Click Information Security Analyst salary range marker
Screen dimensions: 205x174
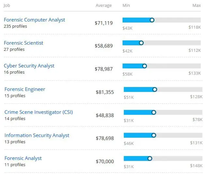point(154,135)
